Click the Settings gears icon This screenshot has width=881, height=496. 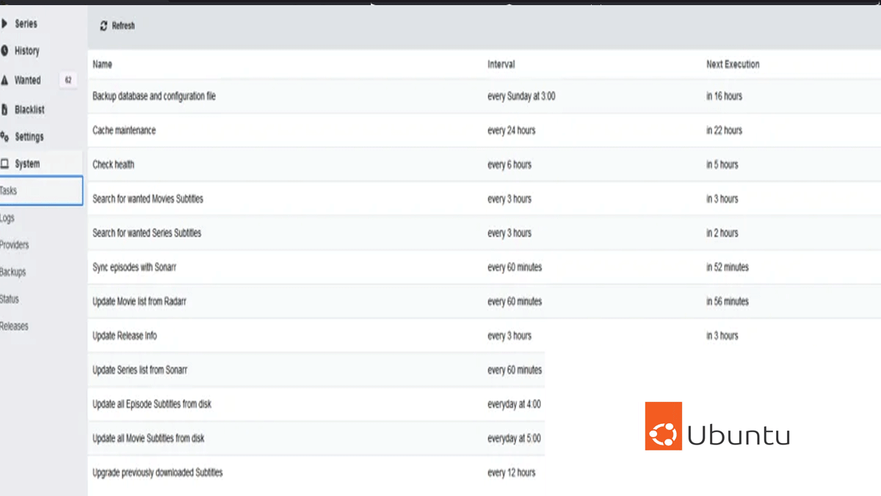click(x=4, y=137)
